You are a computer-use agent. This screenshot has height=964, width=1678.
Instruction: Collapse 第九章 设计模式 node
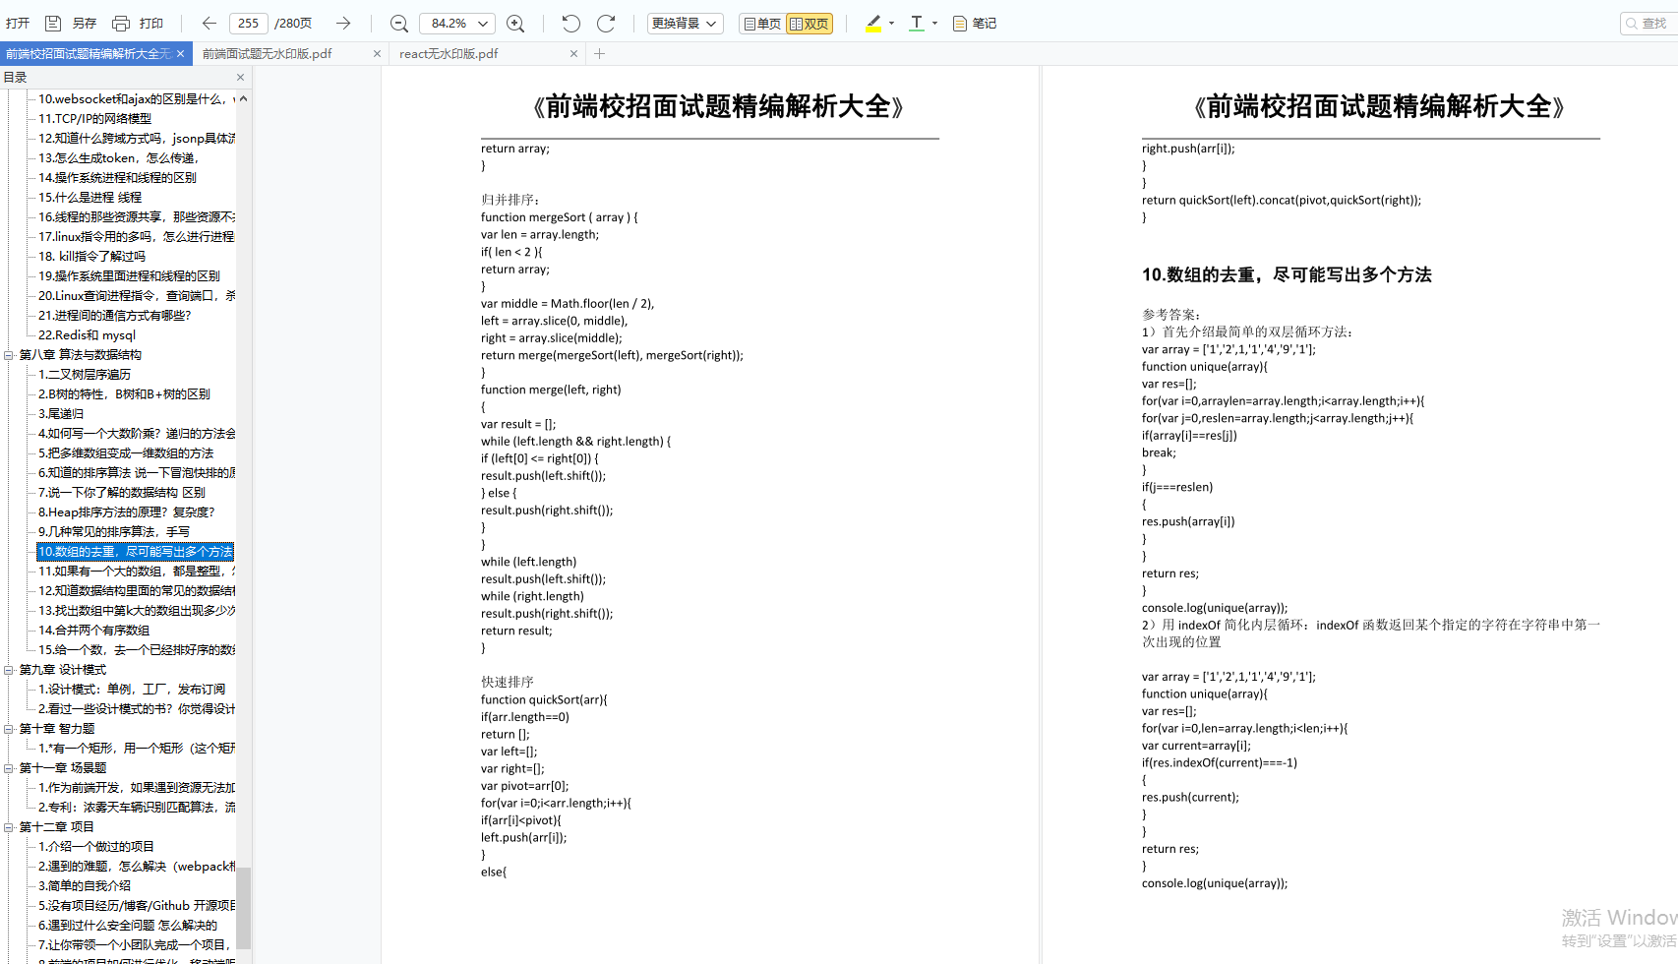(x=9, y=670)
